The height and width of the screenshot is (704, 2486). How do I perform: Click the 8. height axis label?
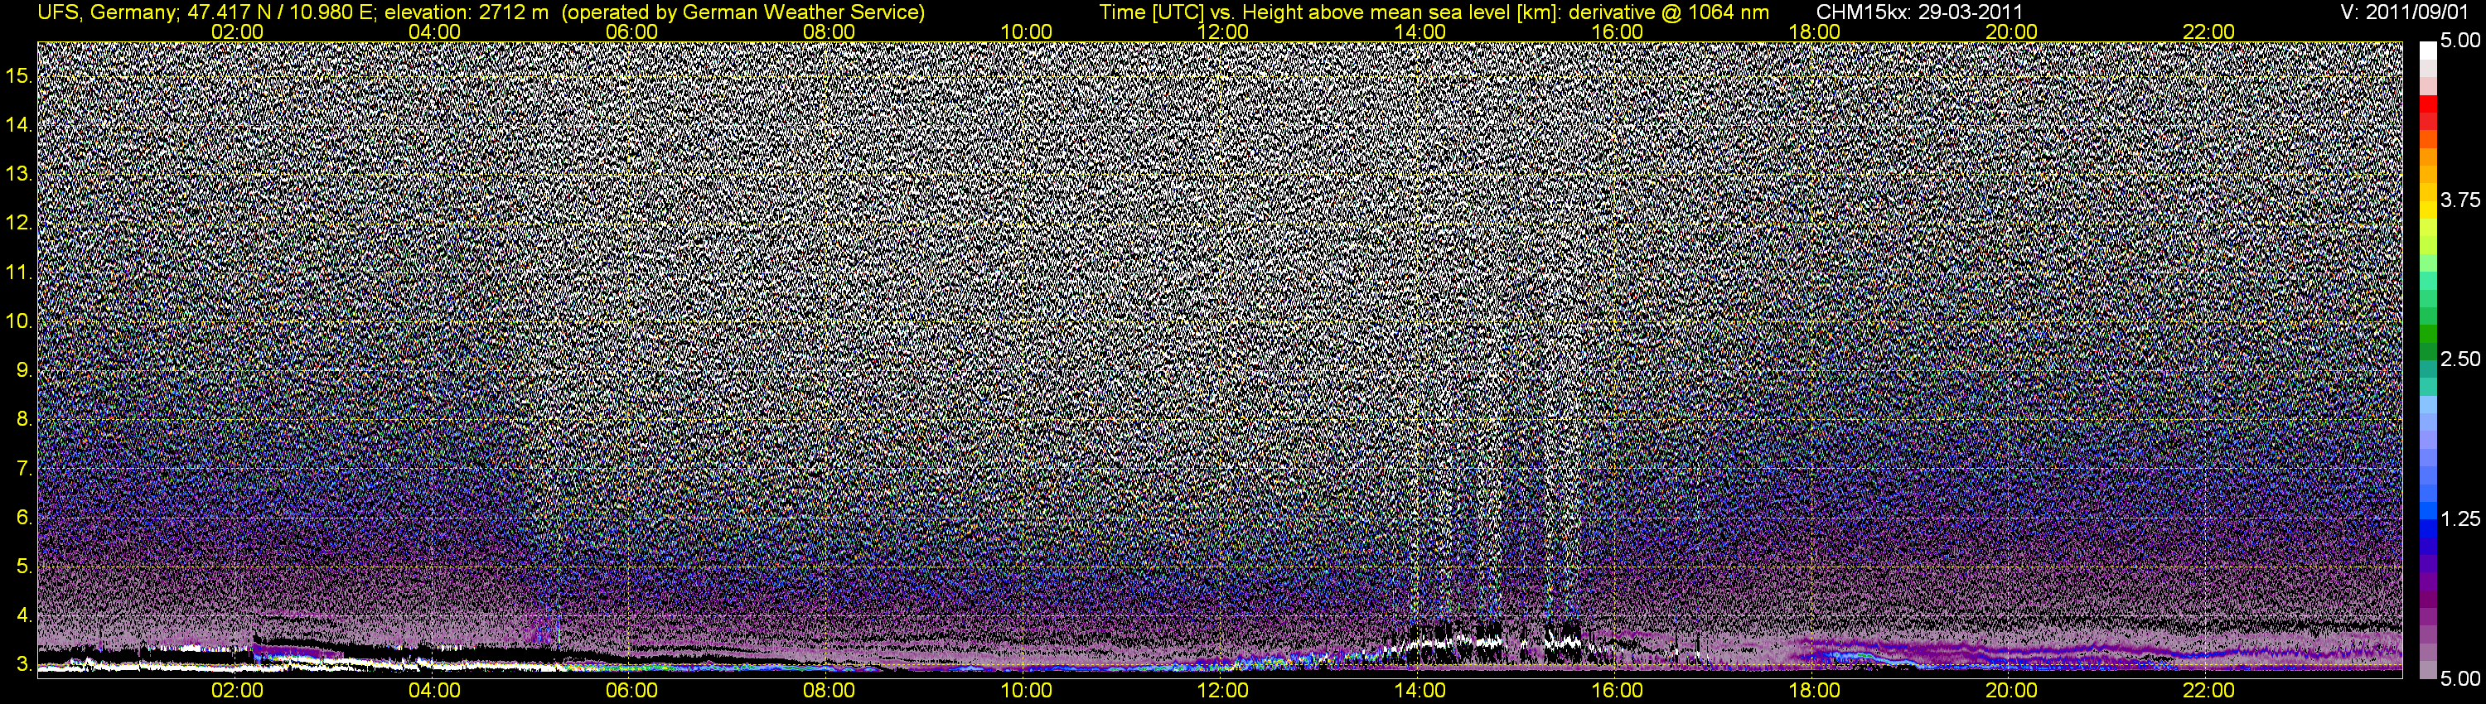24,420
